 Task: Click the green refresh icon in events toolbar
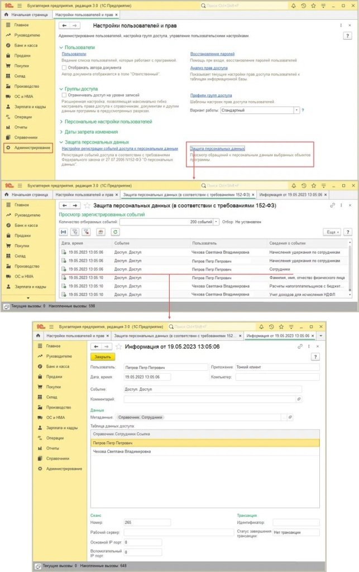pyautogui.click(x=116, y=231)
